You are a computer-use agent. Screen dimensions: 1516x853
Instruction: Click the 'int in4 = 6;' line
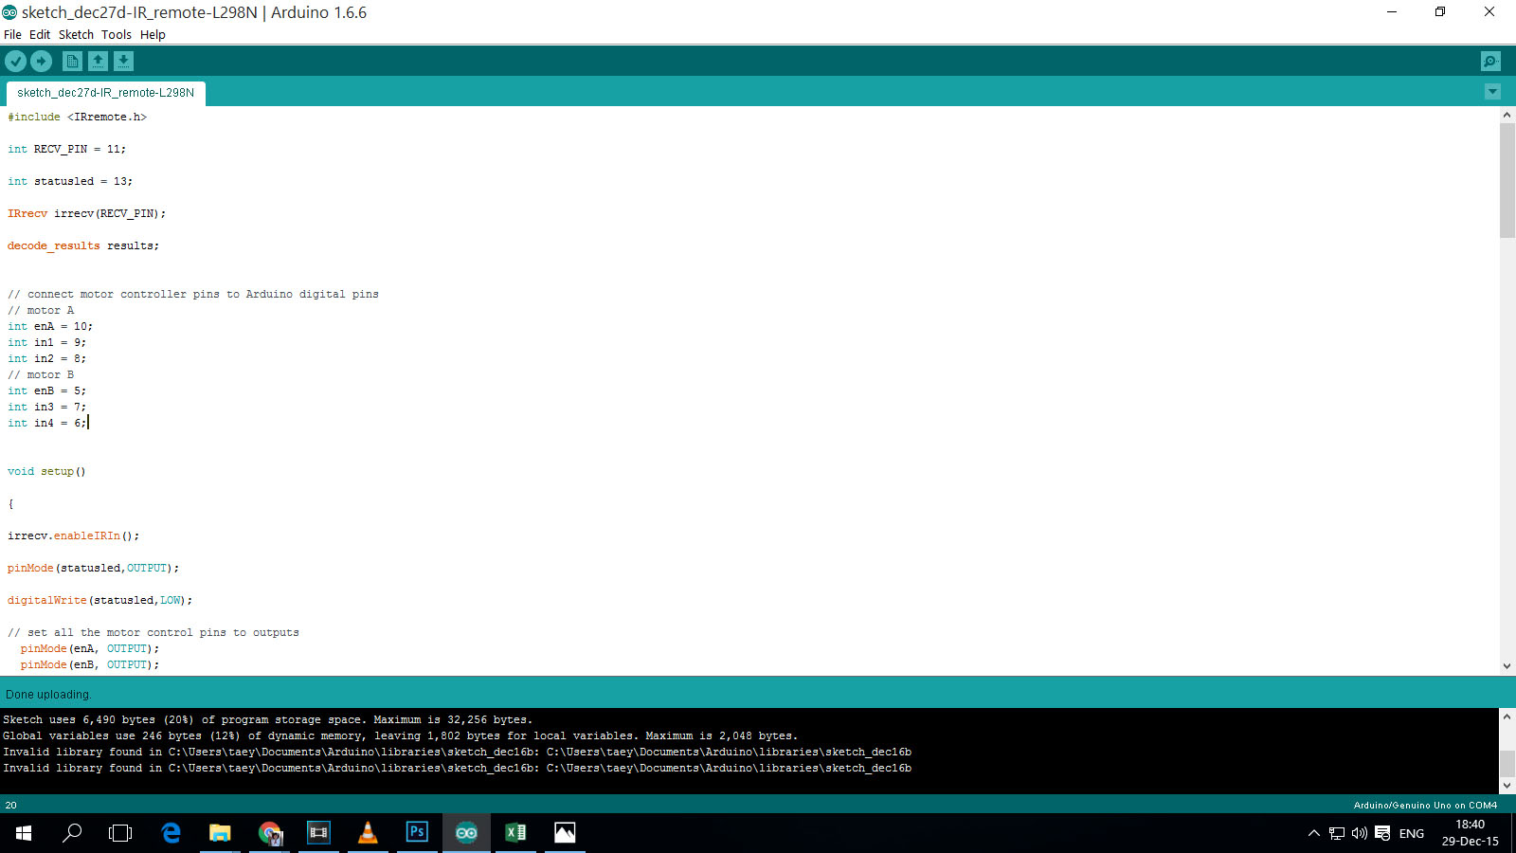(46, 424)
